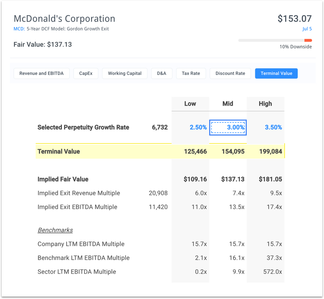Select the $153.07 stock price

(295, 18)
